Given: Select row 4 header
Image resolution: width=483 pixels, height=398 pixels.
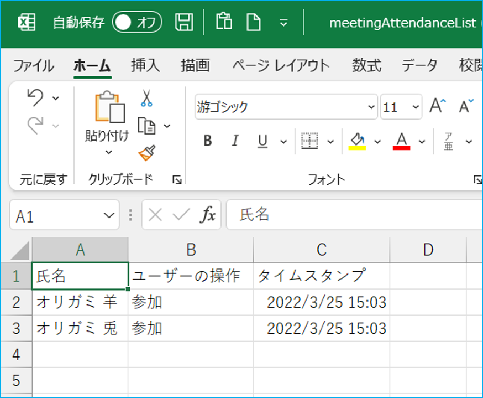Looking at the screenshot, I should 16,354.
